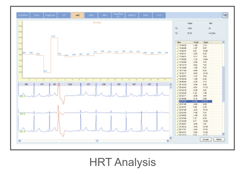
Task: Sort the event list by Onset column
Action: coord(197,42)
